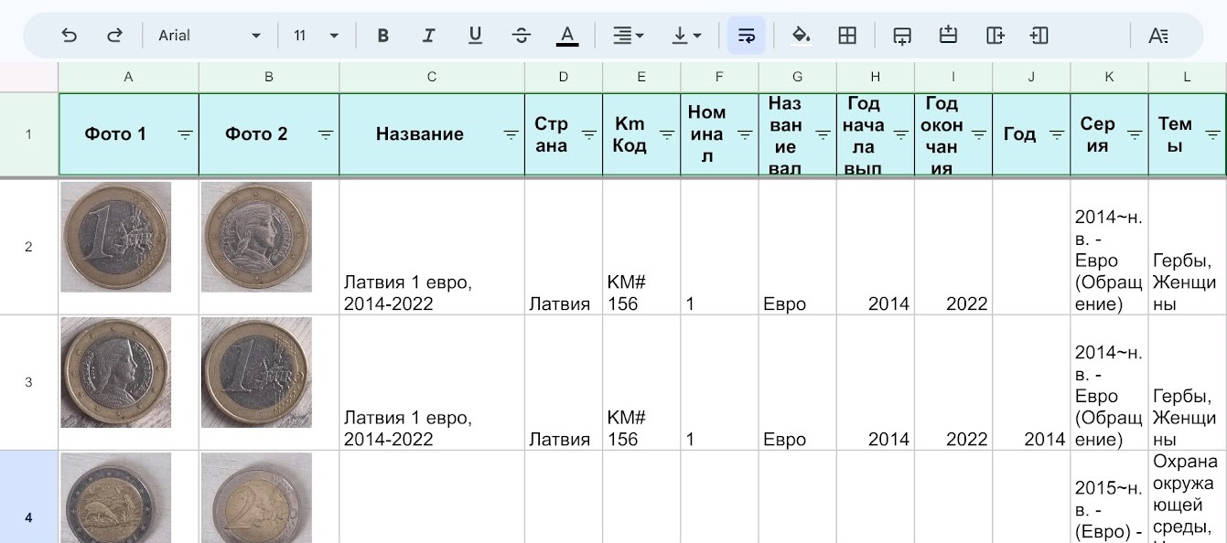Click the coin thumbnail in Фото 2 row 2
Screen dimensions: 1227x543
pyautogui.click(x=256, y=237)
